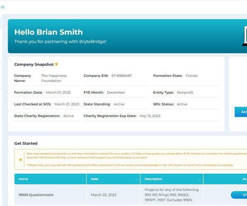The image size is (247, 206).
Task: Click the lightbulb icon beside Company Snapshot
Action: coord(56,64)
